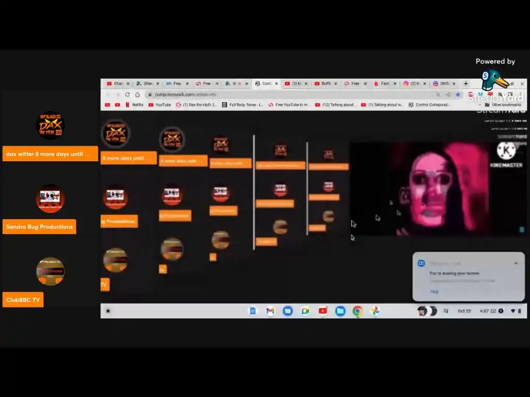530x397 pixels.
Task: Click the ClubBBC TV name label
Action: (x=23, y=300)
